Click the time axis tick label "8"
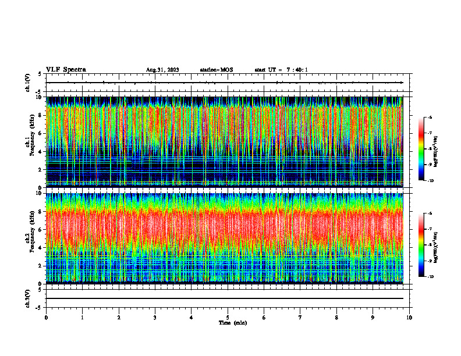 coord(336,318)
